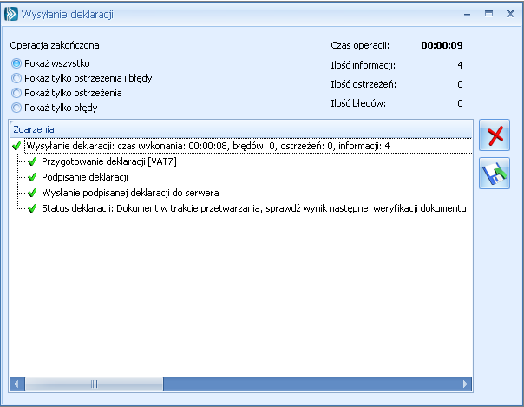Select the 'Wysyłanie deklaracji: czas wykonania' root row

tap(248, 146)
